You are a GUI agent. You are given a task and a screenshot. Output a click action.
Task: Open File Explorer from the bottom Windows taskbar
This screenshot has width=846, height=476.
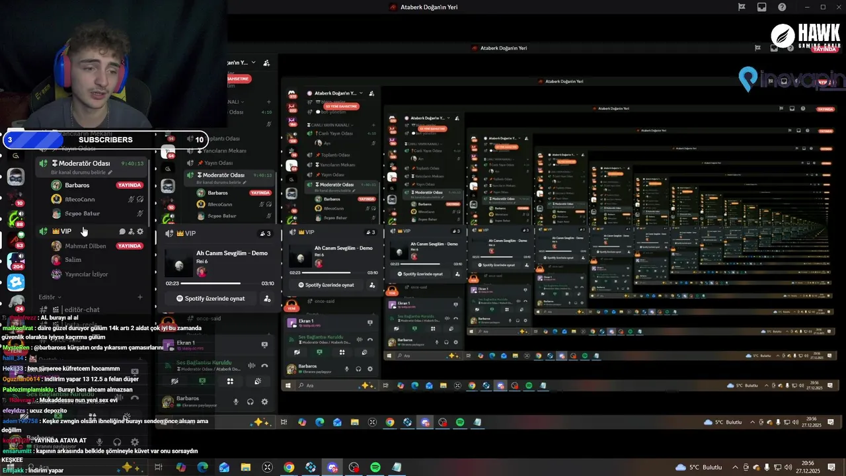(246, 467)
